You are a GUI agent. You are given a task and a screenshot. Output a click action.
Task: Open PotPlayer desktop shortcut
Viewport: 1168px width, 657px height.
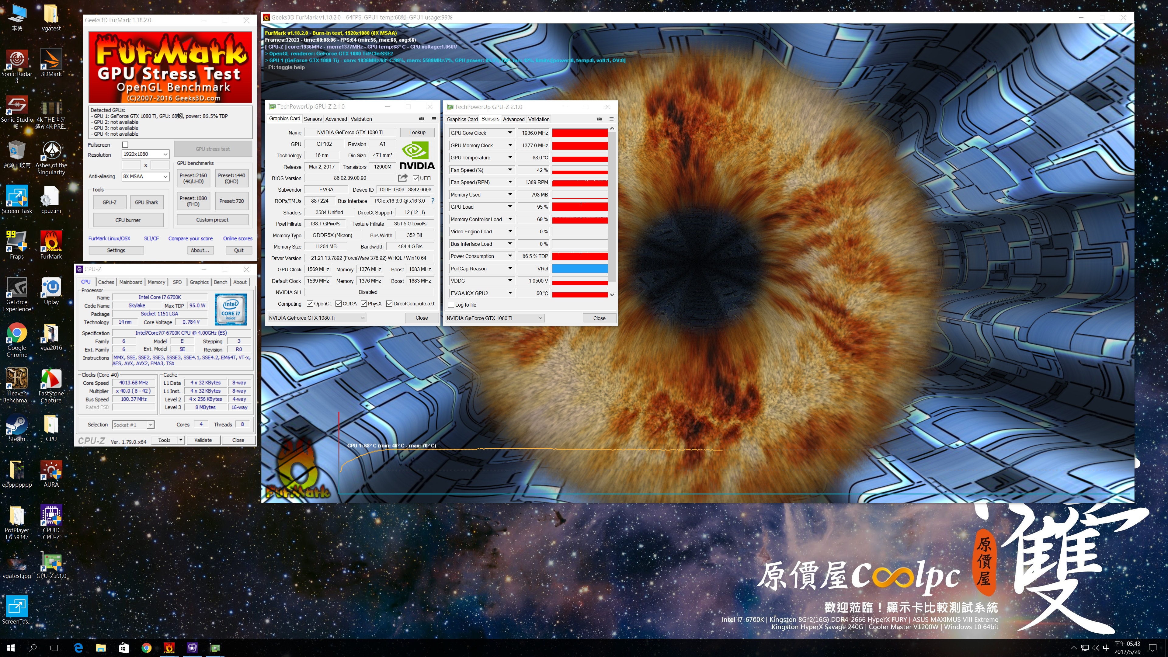pos(17,522)
